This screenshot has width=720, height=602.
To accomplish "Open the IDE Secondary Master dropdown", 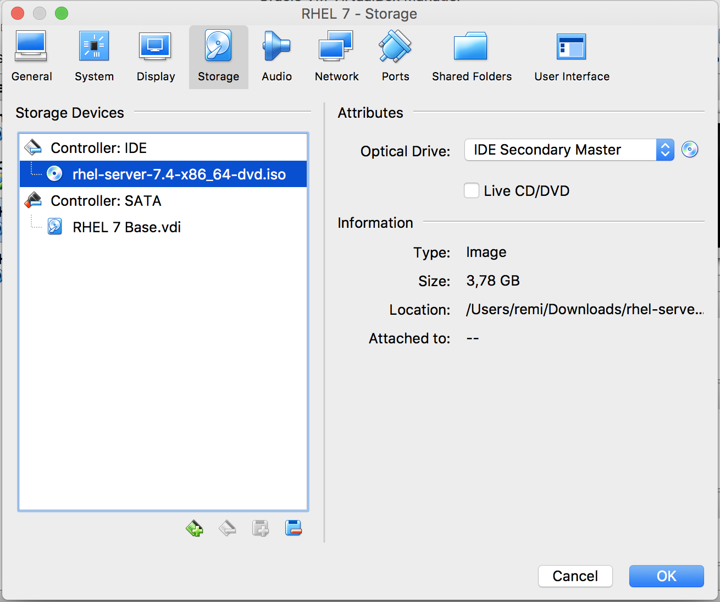I will 569,150.
